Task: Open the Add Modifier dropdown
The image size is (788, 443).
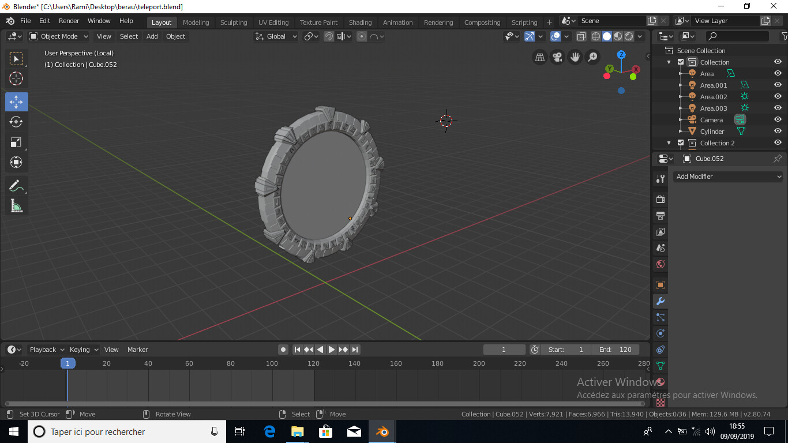Action: [x=728, y=176]
